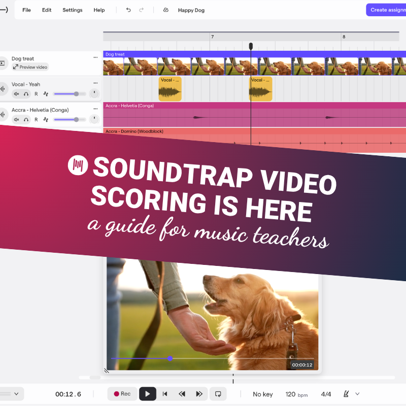Screen dimensions: 406x406
Task: Open the File menu
Action: [x=26, y=10]
